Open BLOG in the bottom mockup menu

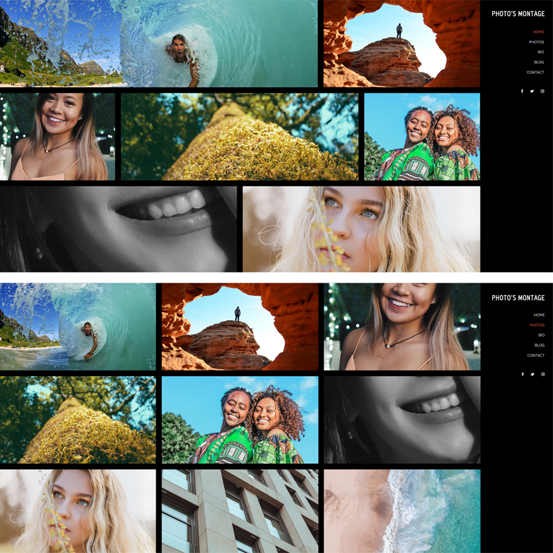click(539, 345)
